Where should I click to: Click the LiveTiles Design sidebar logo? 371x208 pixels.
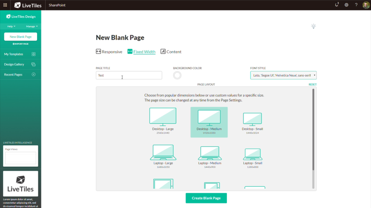pos(21,17)
